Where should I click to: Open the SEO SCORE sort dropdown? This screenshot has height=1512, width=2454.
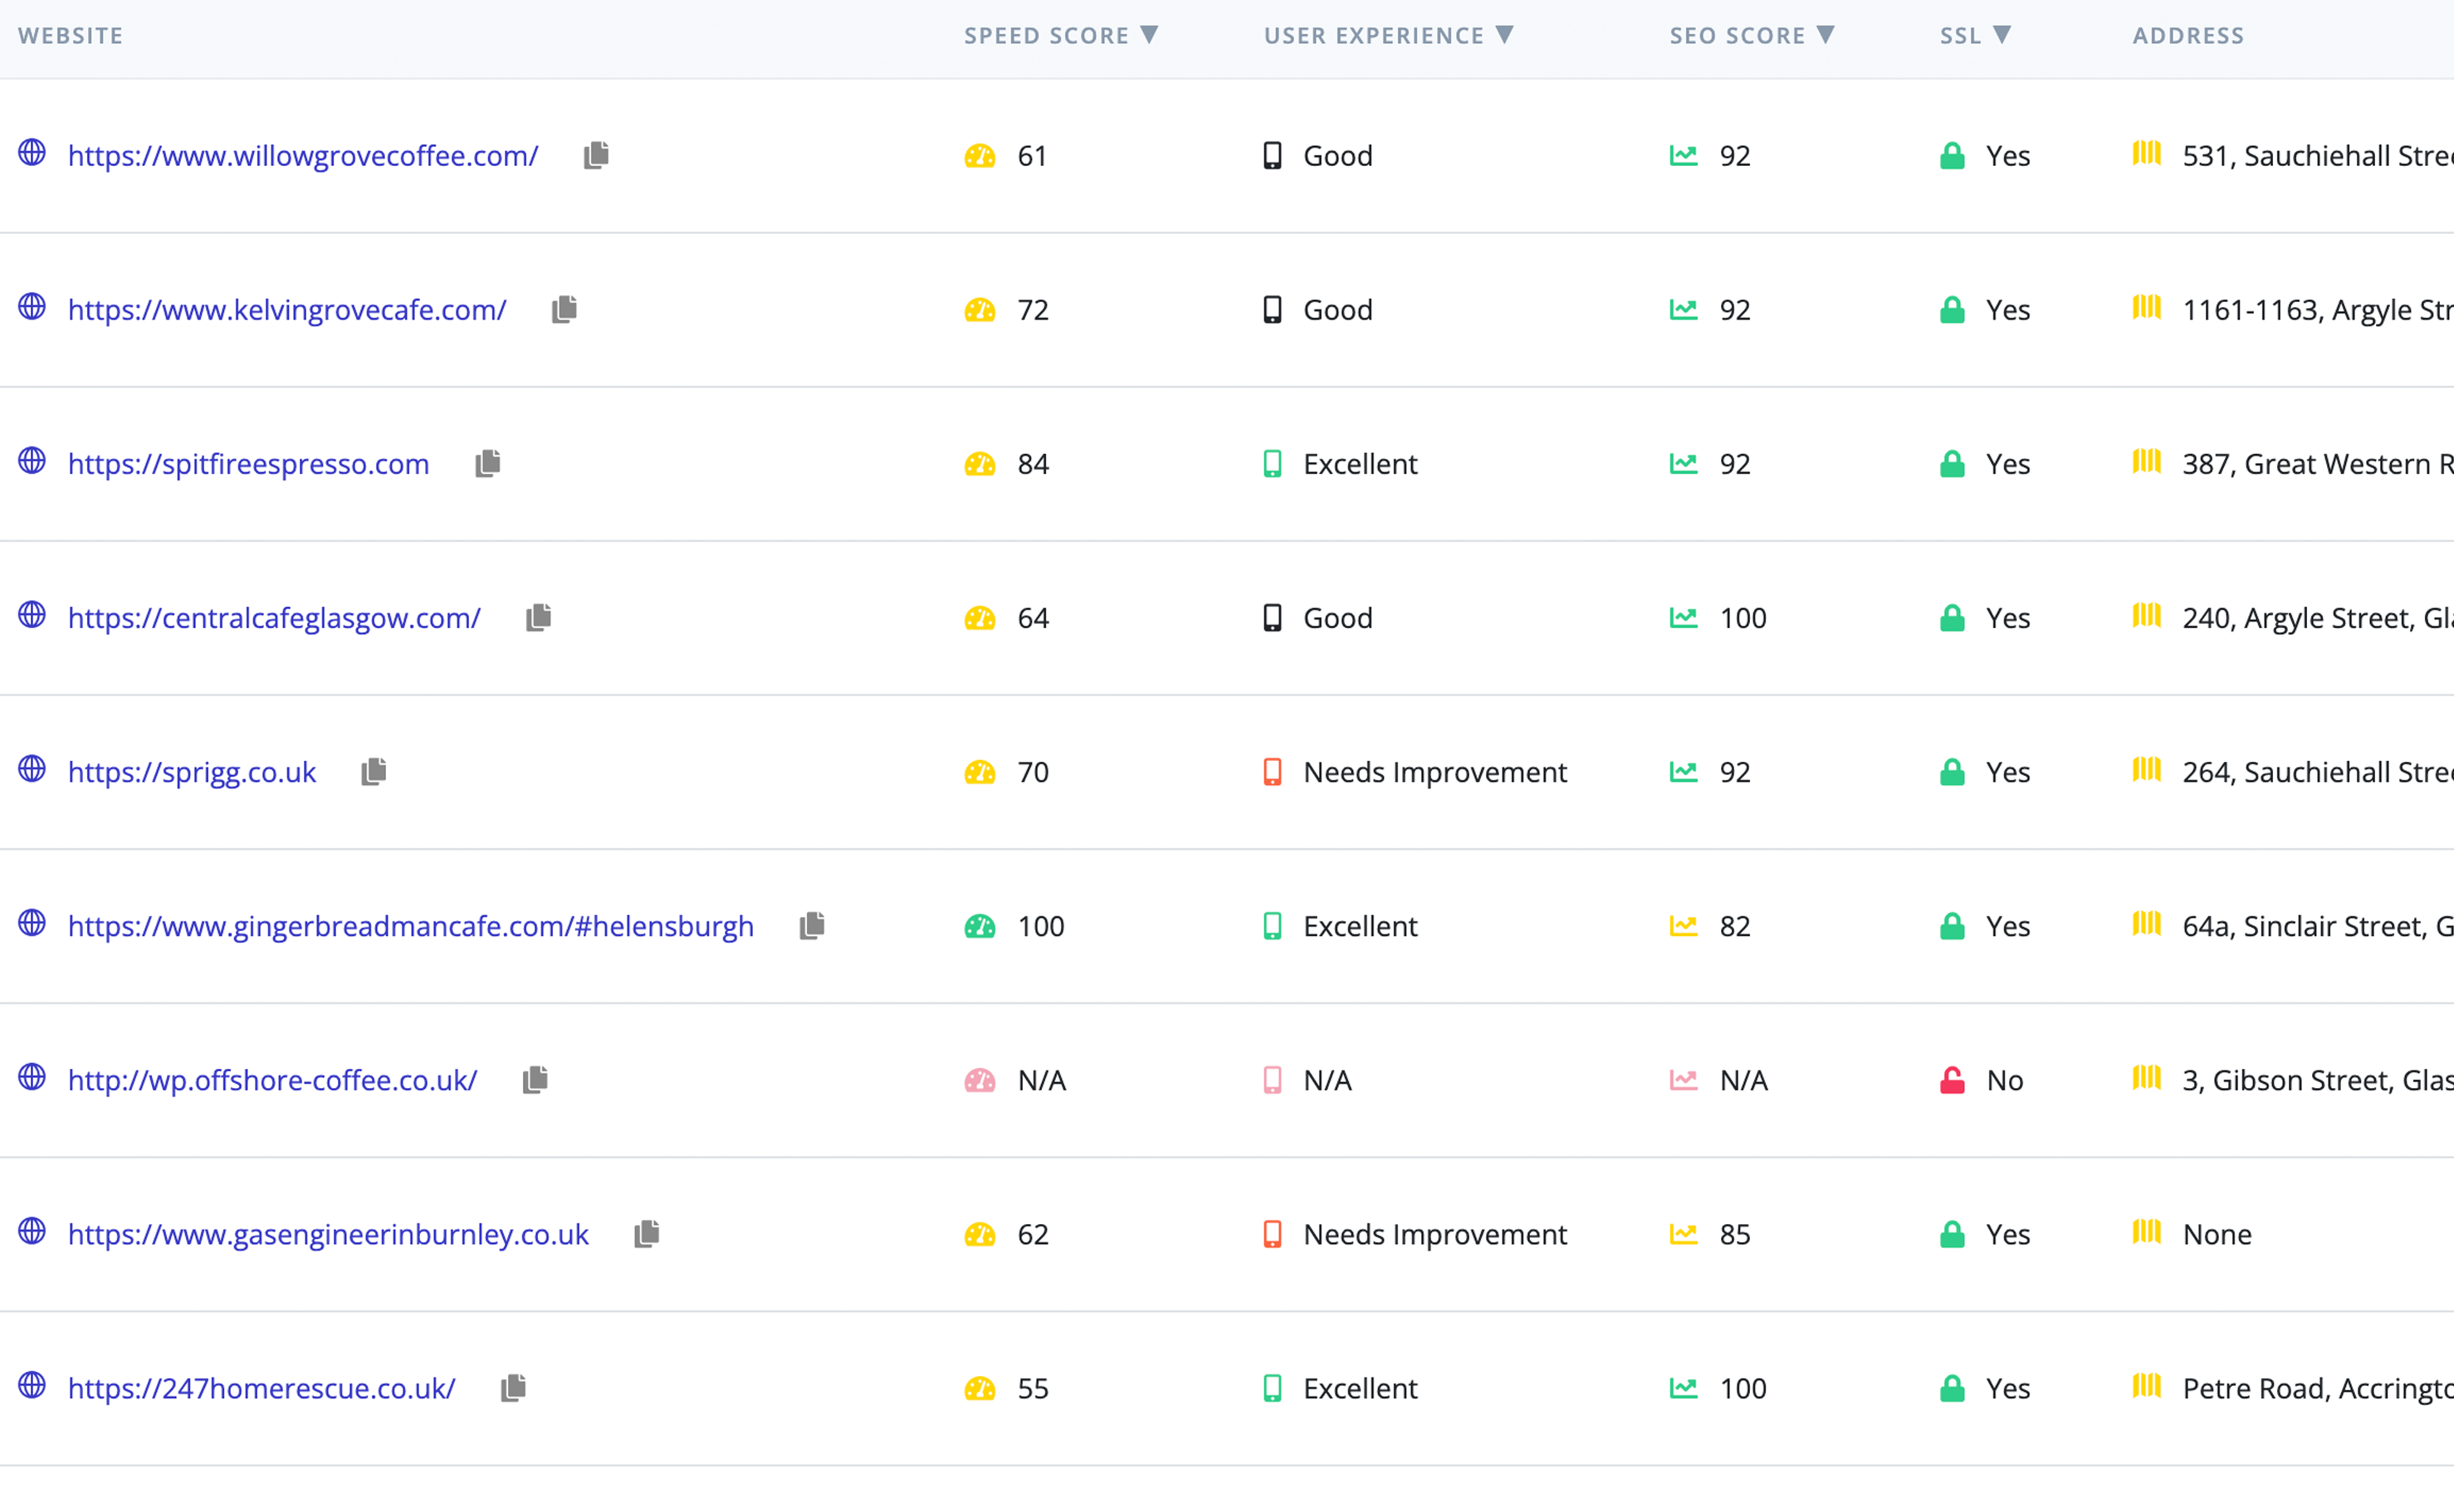[x=1828, y=34]
